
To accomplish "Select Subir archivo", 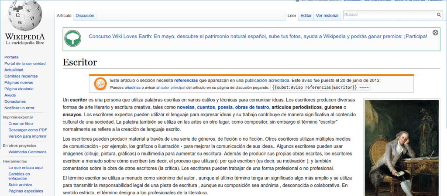I will (x=20, y=185).
